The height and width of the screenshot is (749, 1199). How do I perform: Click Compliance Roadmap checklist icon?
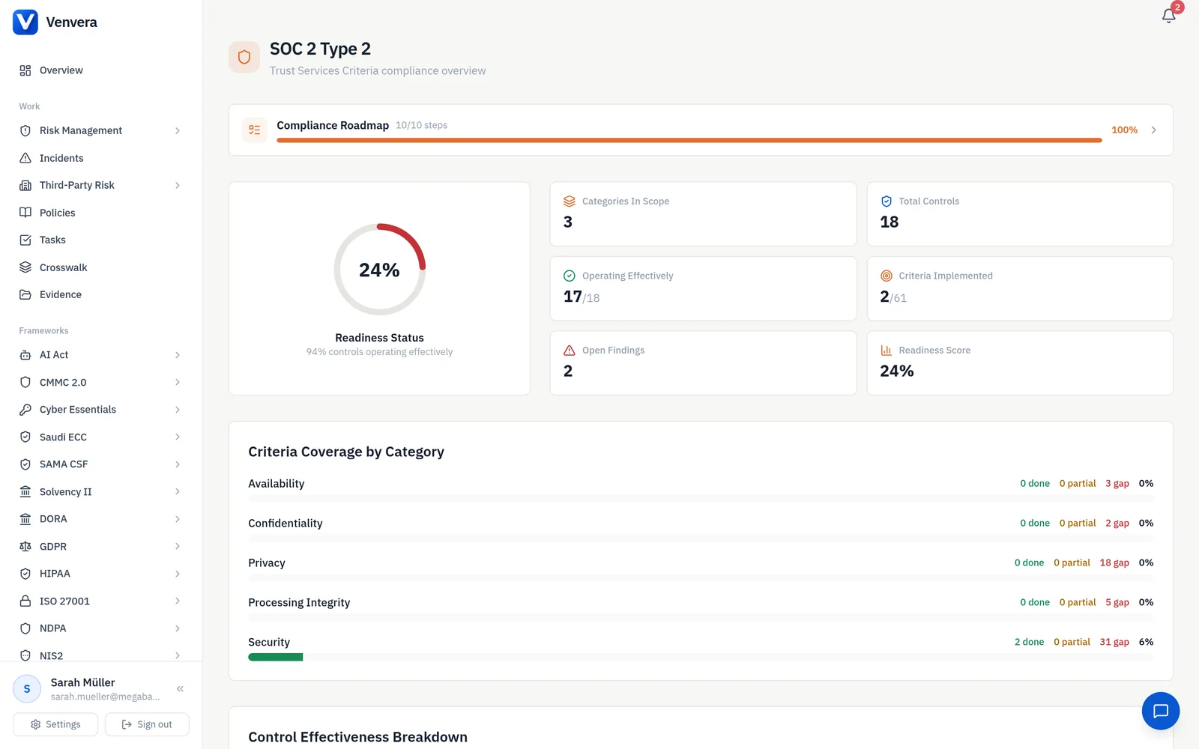(255, 130)
